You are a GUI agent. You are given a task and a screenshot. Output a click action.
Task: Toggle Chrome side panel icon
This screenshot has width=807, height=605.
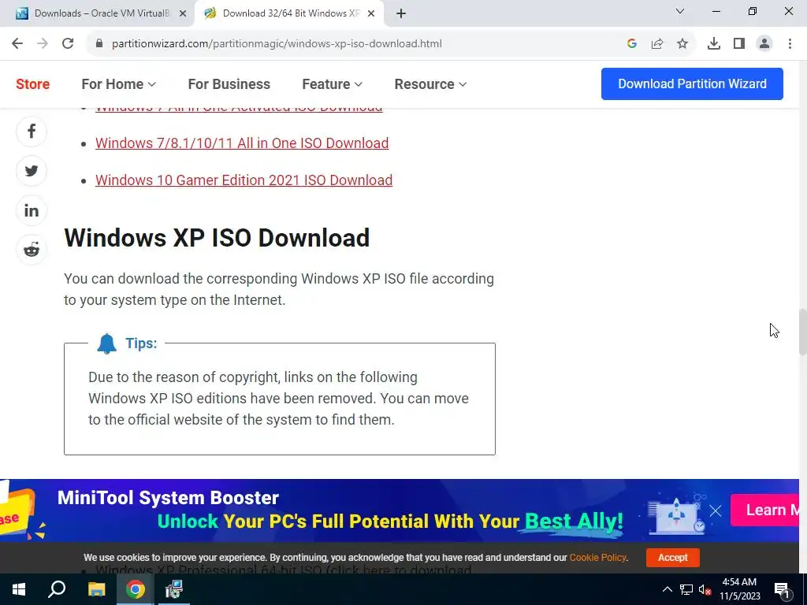(739, 44)
